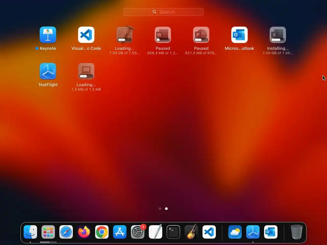Click the "1.5 MB of 1.5 MB" text
The height and width of the screenshot is (245, 327).
pos(86,89)
